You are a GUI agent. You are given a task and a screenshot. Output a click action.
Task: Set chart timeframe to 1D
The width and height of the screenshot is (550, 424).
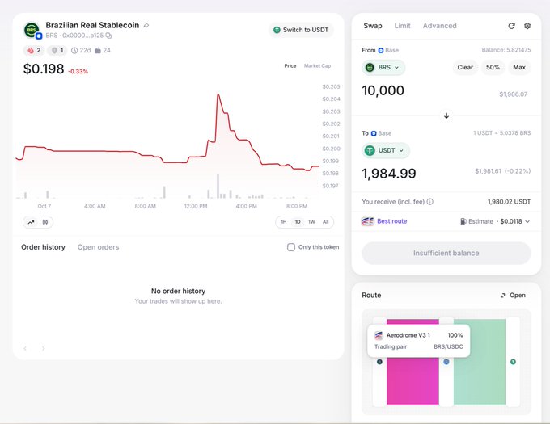[x=298, y=222]
